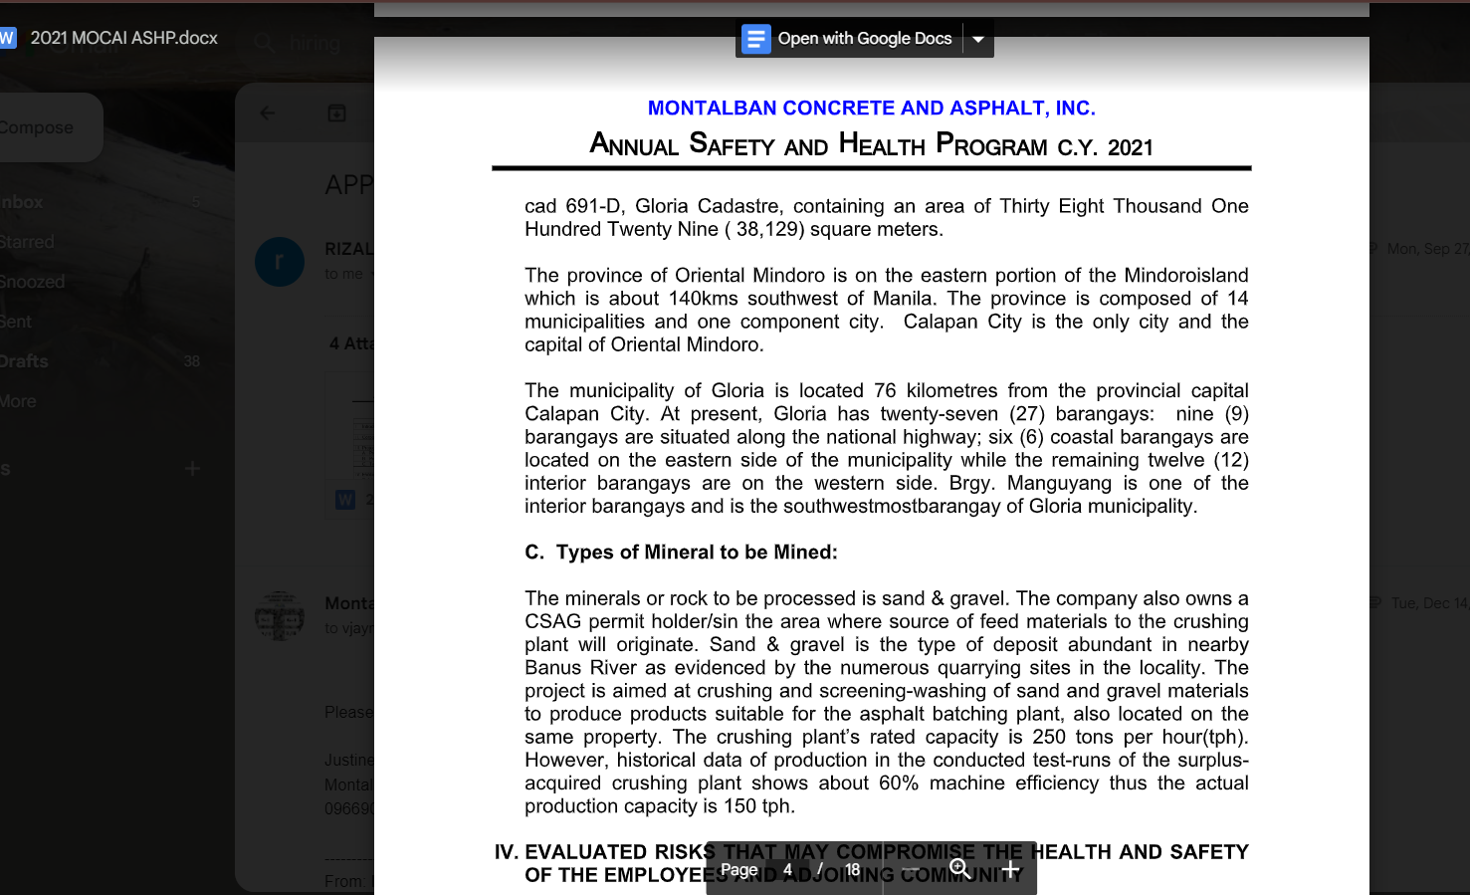Click the text 'production capacity is 150 tph.'
The height and width of the screenshot is (895, 1470).
(660, 806)
